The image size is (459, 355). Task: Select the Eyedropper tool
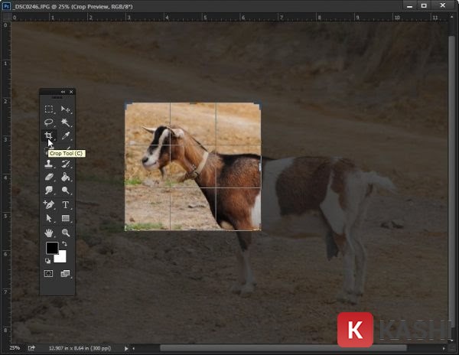65,135
